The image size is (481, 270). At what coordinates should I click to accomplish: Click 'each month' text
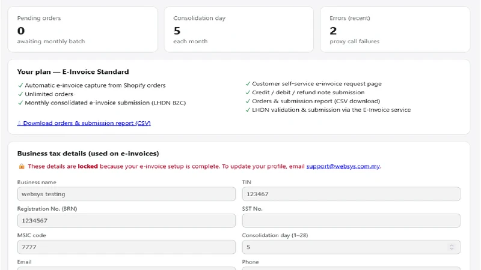tap(190, 41)
